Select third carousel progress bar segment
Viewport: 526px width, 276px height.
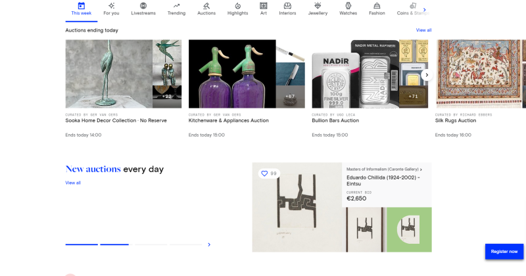[x=151, y=244]
